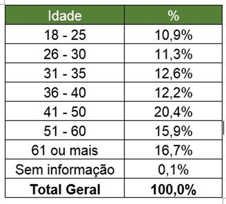This screenshot has width=226, height=204.
Task: Select the 15,9% value cell
Action: coord(173,130)
